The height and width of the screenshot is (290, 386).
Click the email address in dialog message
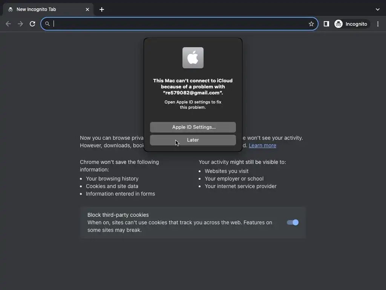pos(193,93)
